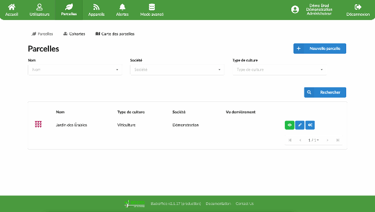Image resolution: width=375 pixels, height=212 pixels.
Task: Open the page count selector in pagination
Action: click(x=313, y=140)
